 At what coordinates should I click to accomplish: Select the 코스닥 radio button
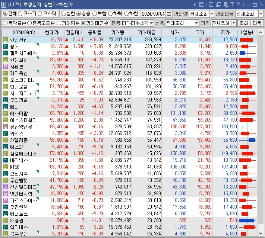click(x=40, y=14)
